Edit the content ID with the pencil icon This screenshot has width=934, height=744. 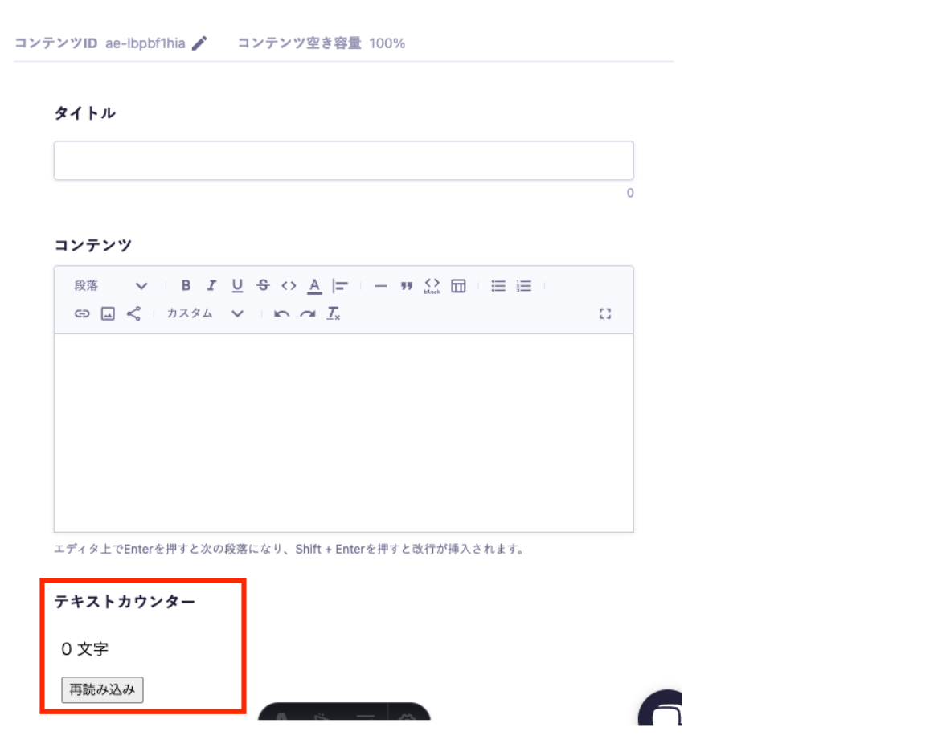pos(199,43)
